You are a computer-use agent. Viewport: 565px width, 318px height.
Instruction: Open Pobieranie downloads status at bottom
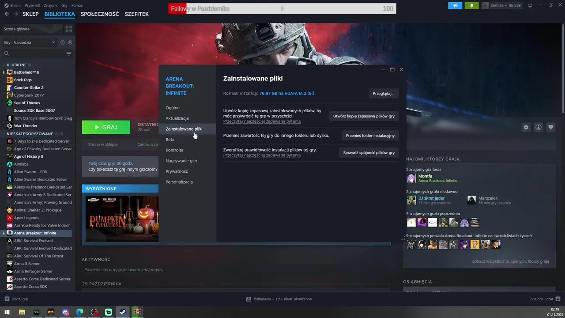click(279, 299)
